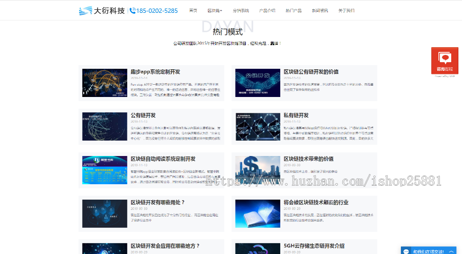Click the thumbnail for 区块链开发会应用在哪些地方？
Viewport: 462px width, 254px height.
[x=105, y=248]
